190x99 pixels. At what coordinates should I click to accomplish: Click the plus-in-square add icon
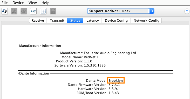(43, 11)
